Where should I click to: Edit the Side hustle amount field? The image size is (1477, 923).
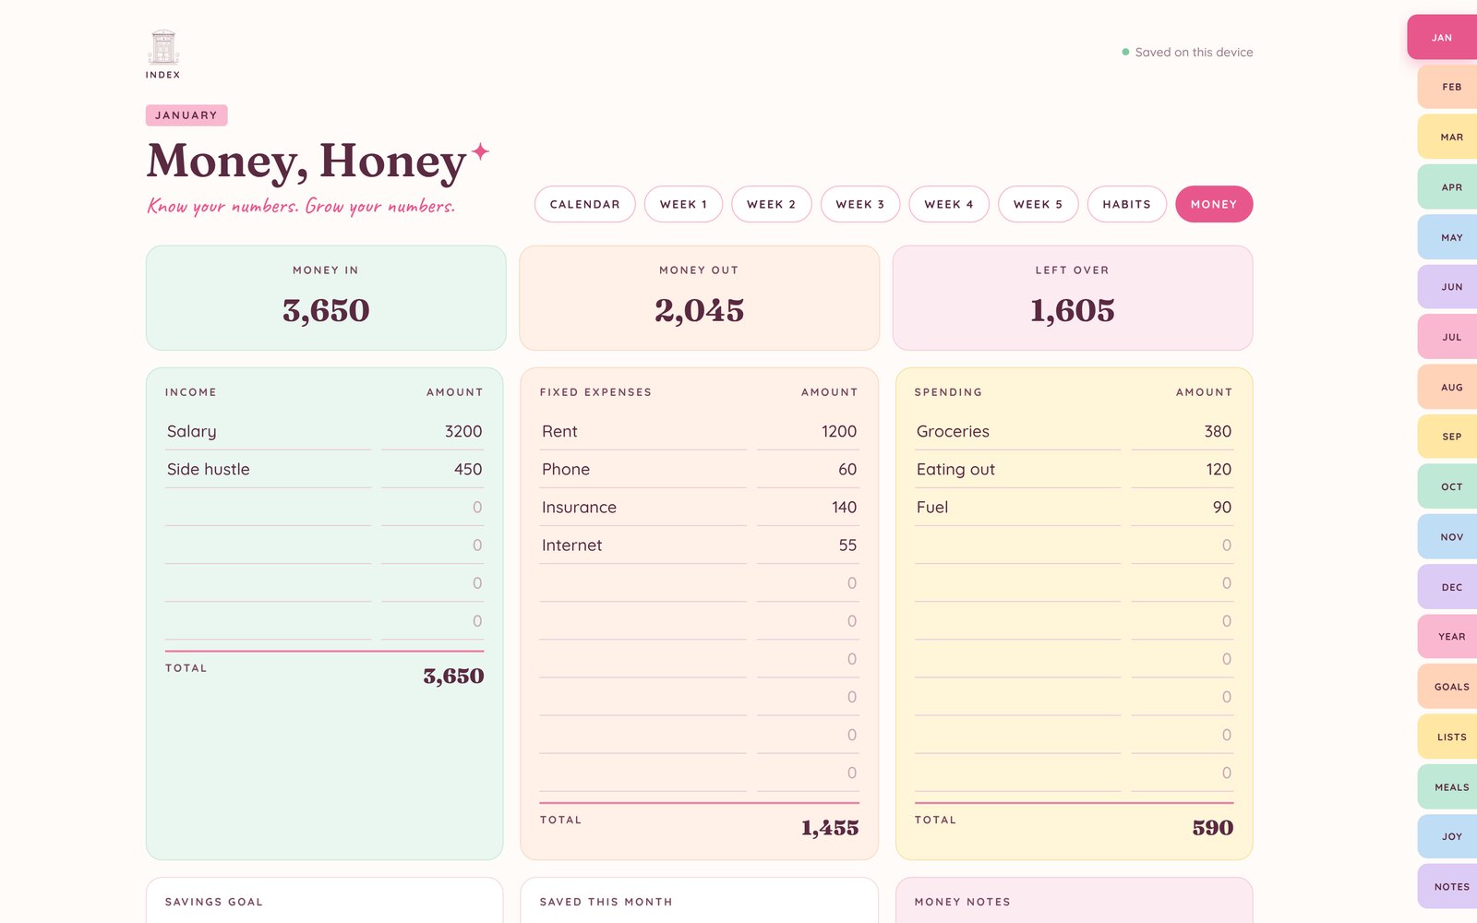point(433,470)
